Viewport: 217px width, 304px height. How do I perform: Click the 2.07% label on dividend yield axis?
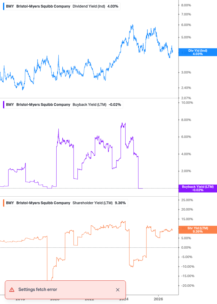pos(186,98)
